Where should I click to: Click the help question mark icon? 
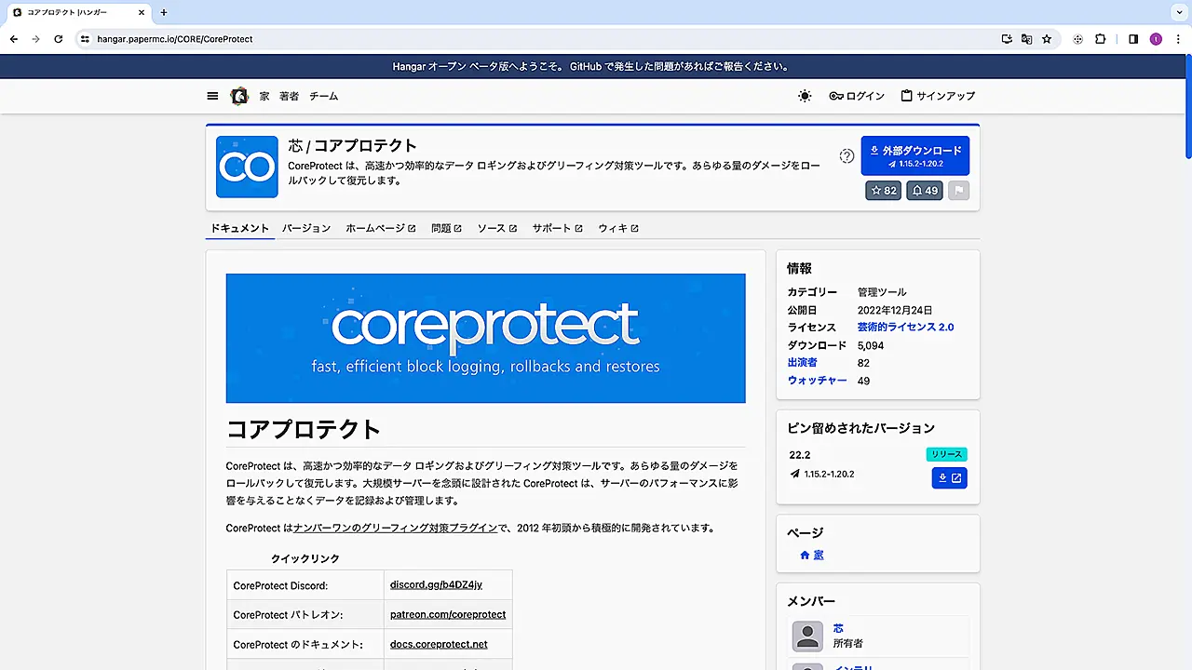847,156
